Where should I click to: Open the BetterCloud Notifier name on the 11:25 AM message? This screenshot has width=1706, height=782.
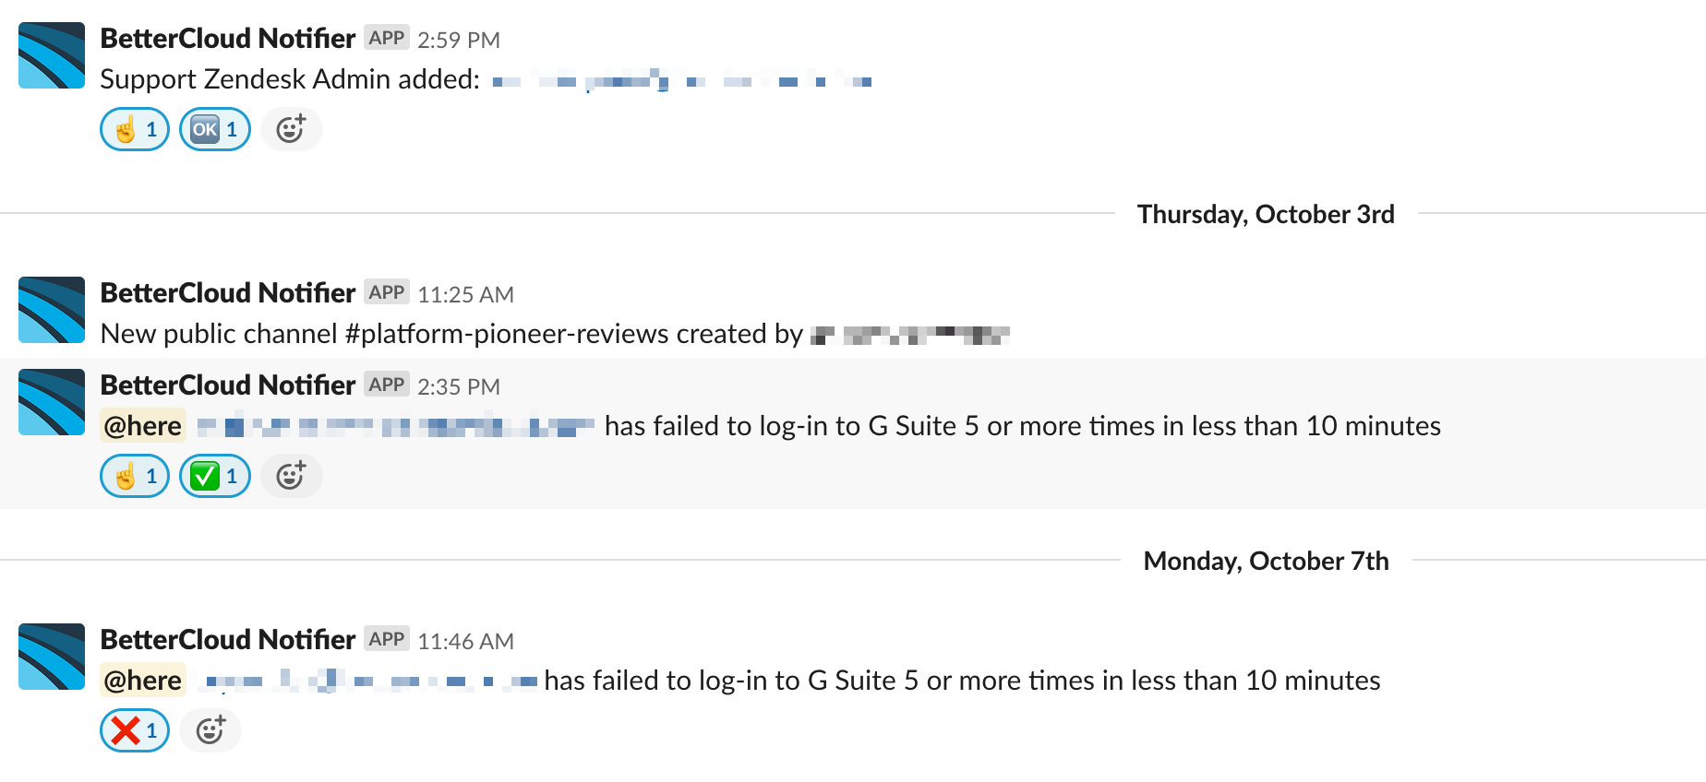[x=227, y=292]
